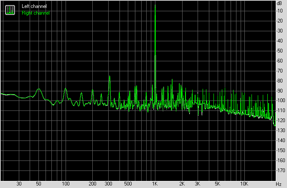Click the 50 Hz hum bump on trace
287x188 pixels.
[38, 89]
